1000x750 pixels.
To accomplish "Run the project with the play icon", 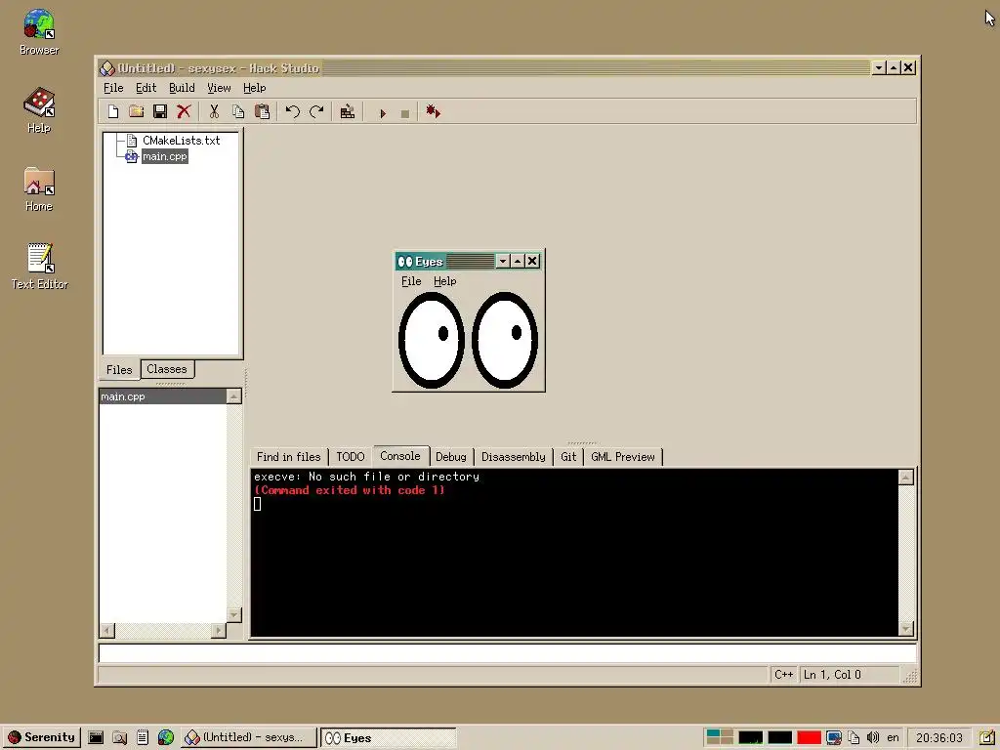I will [383, 113].
